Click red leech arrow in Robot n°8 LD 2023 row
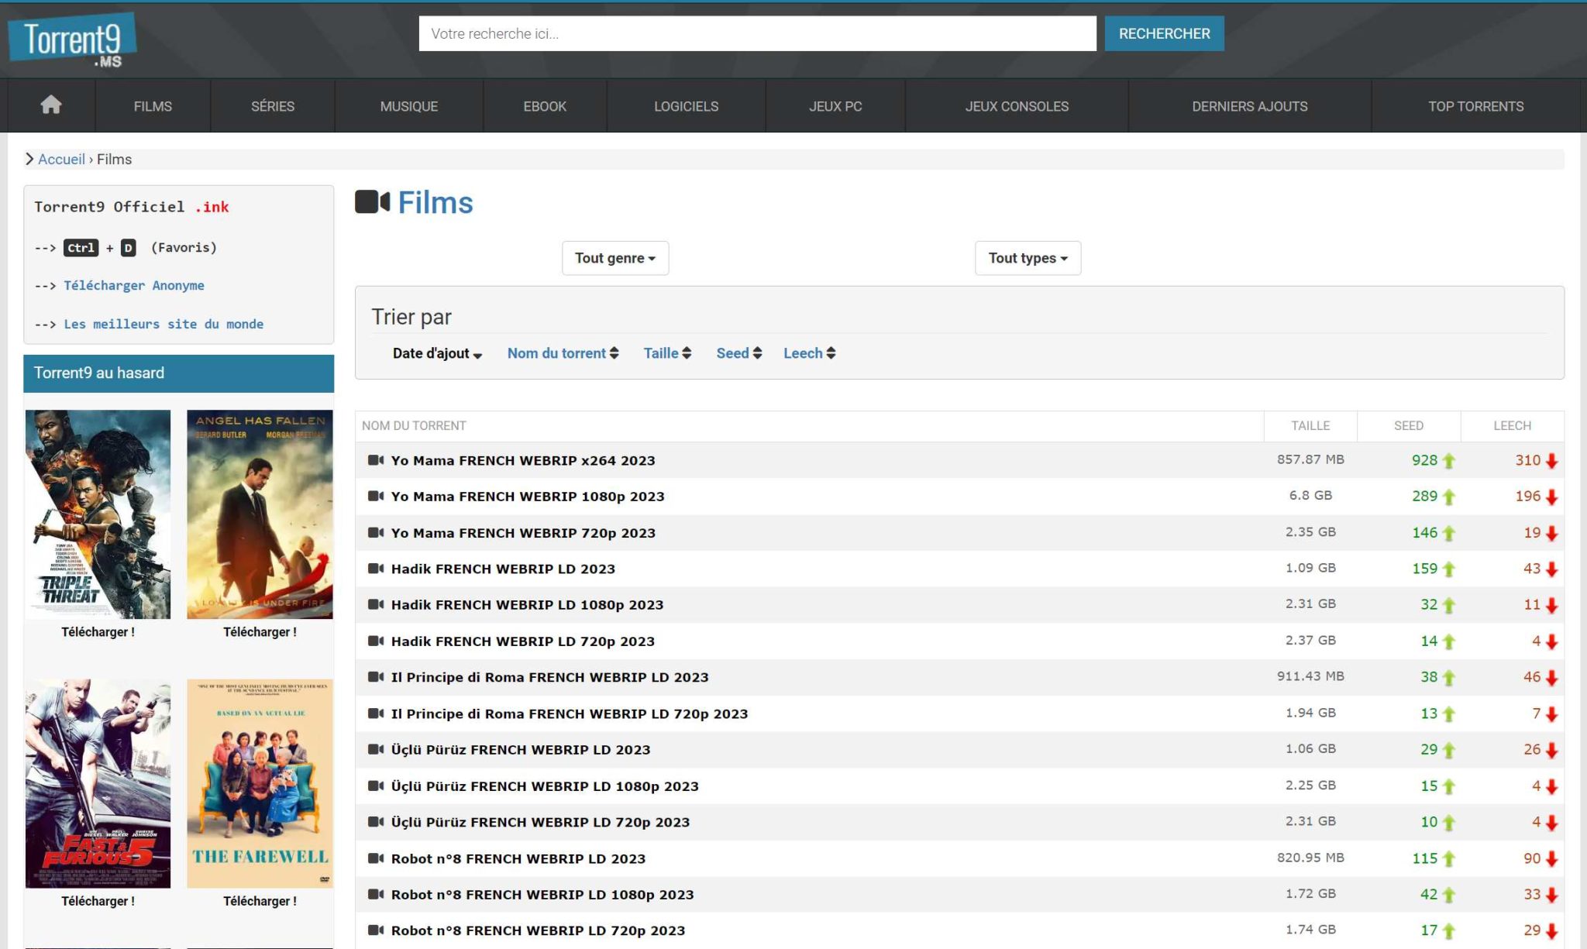This screenshot has width=1587, height=949. (1551, 859)
